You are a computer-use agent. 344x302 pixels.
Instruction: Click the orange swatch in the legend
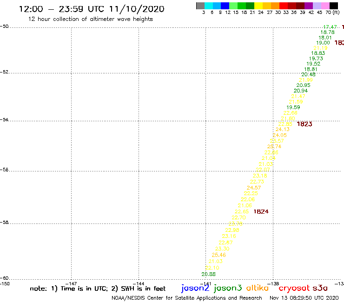coord(275,6)
